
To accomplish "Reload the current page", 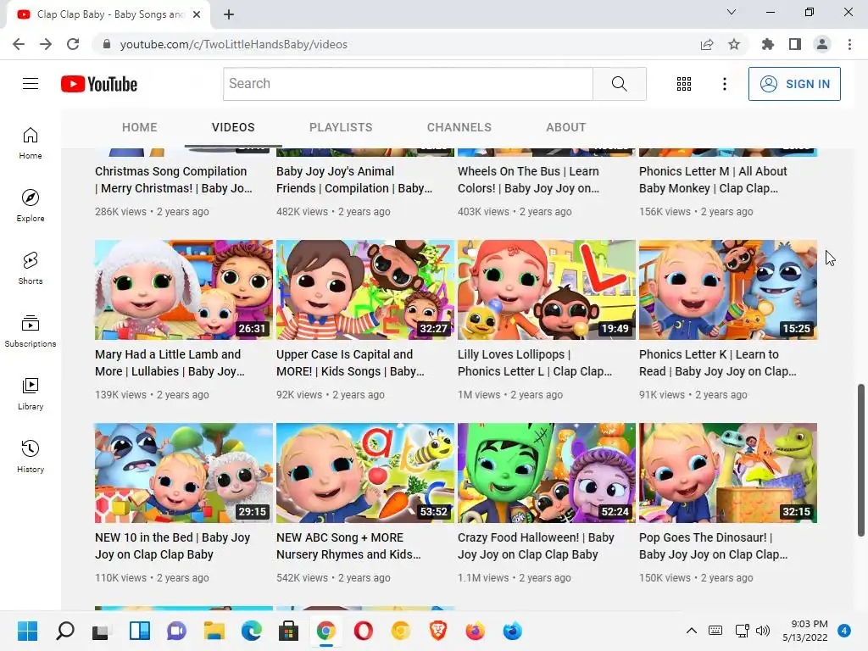I will pos(73,44).
